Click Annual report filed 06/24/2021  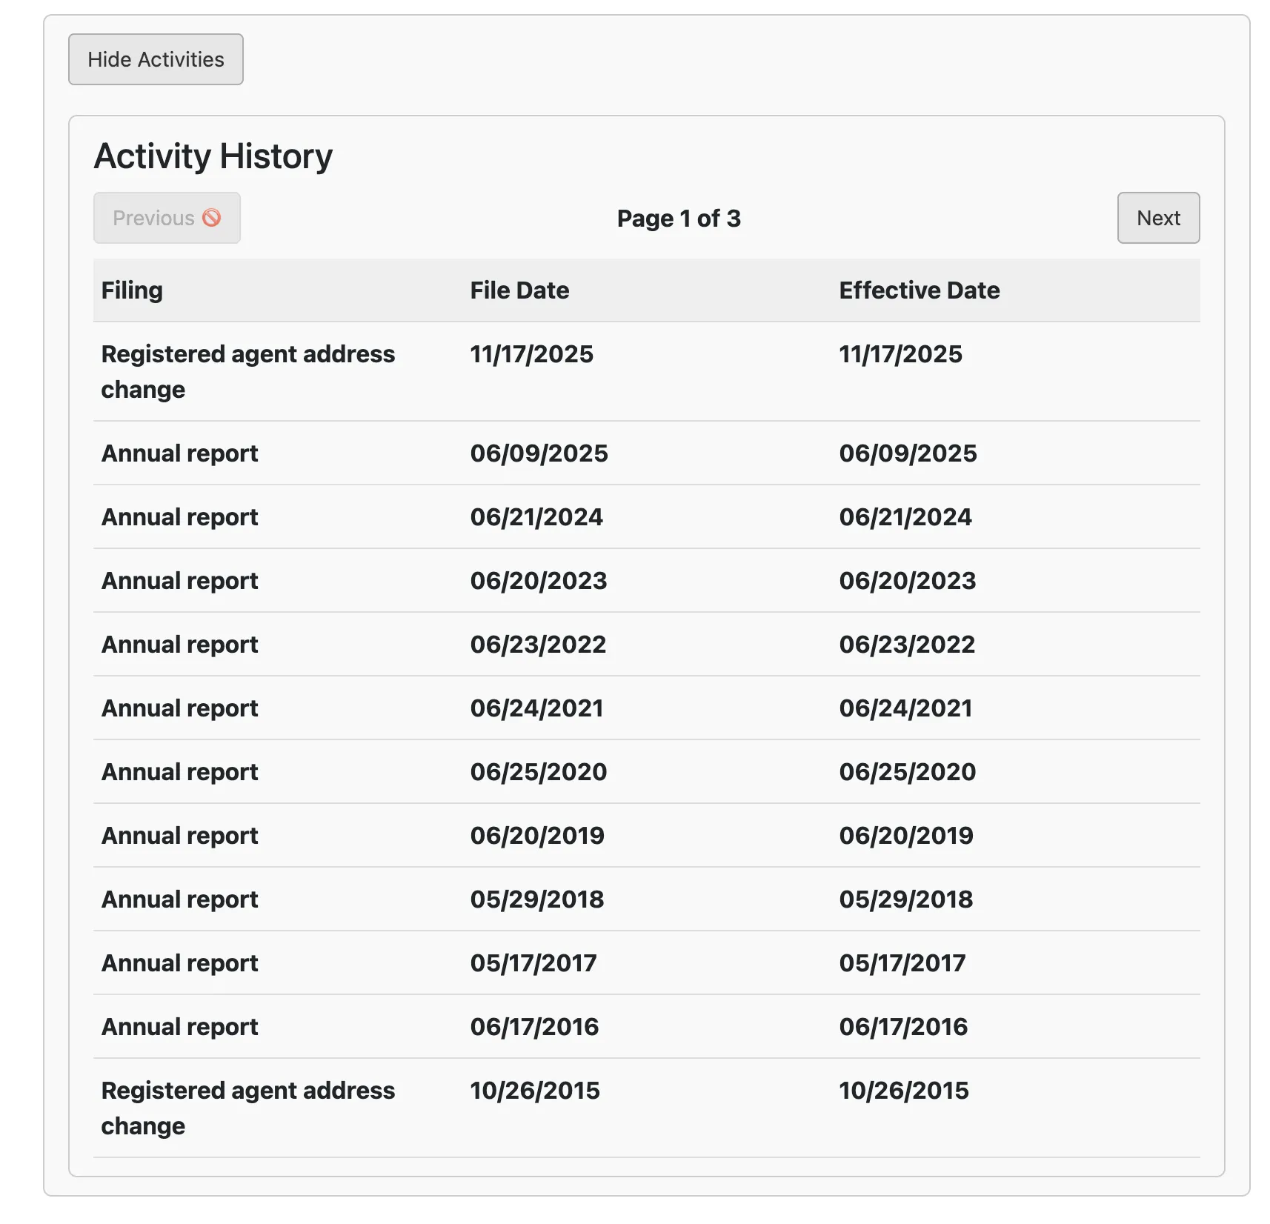coord(180,708)
